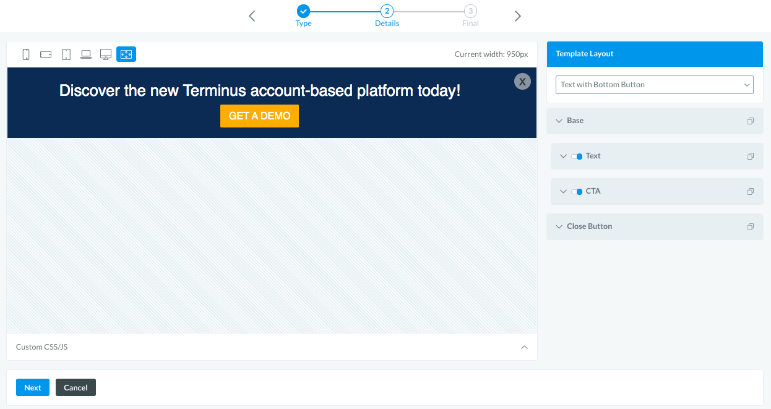Click the X close icon on banner

[522, 81]
